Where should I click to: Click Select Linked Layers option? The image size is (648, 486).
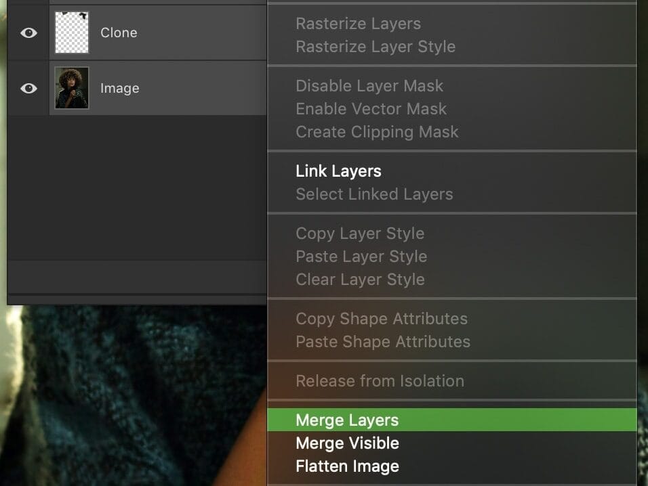point(374,194)
